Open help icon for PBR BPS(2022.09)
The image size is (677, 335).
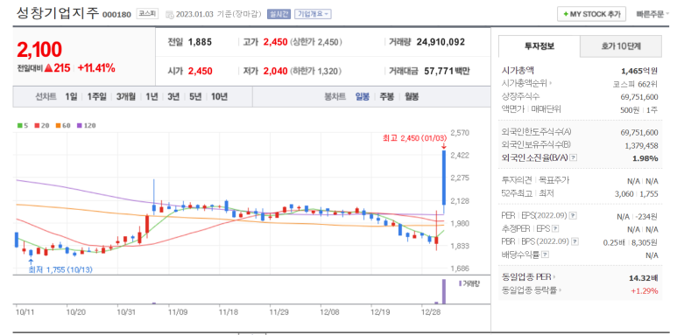coord(575,242)
